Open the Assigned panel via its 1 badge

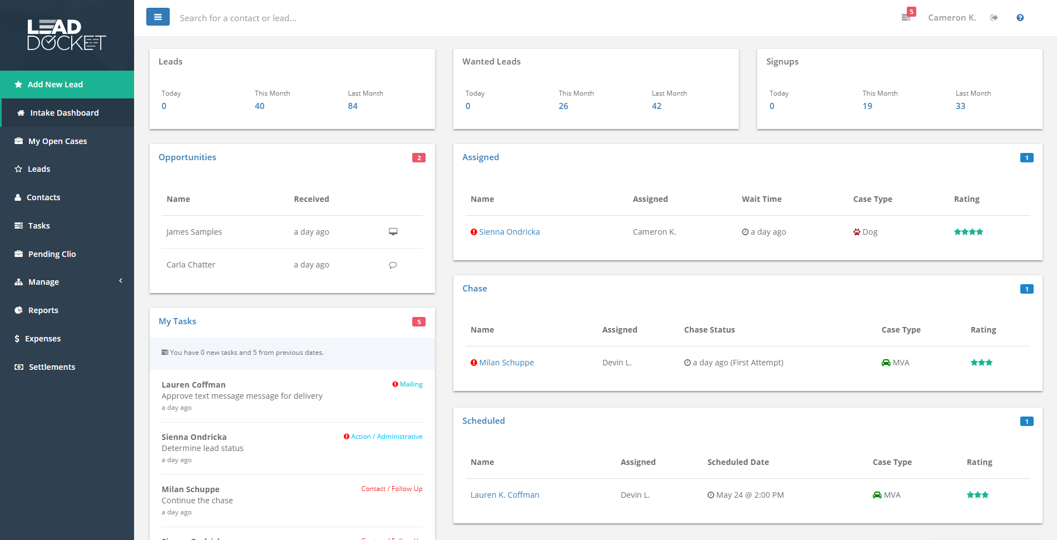click(1026, 157)
